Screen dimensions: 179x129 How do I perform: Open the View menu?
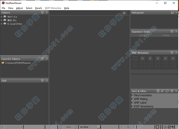[x=11, y=8]
